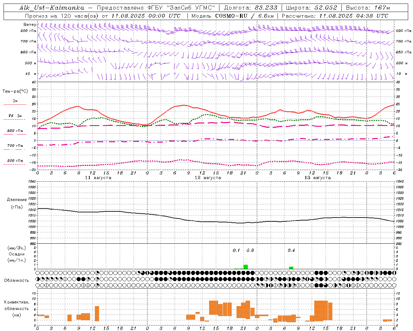Click the green precipitation bar below 0.4
The width and height of the screenshot is (413, 331).
pos(291,268)
